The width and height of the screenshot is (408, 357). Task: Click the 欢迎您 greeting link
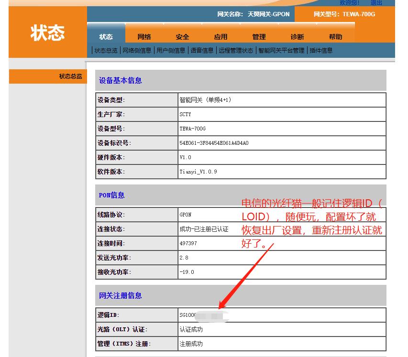coord(349,2)
